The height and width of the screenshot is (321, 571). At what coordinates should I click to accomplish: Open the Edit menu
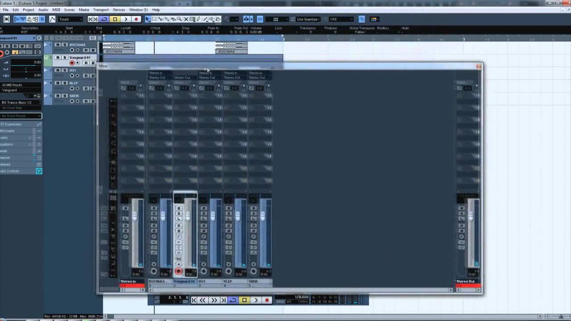[16, 10]
